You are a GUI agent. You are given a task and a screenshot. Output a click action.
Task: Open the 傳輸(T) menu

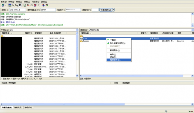(27, 2)
